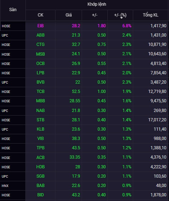This screenshot has height=201, width=169.
Task: Open the MSB stock ticker
Action: (40, 54)
